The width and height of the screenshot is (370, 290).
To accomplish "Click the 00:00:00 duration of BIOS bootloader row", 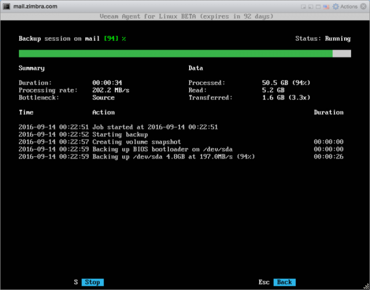I will (x=328, y=149).
